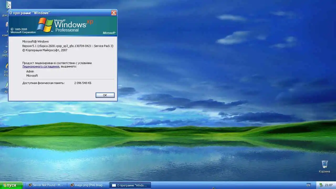Open the Корзина recycle bin icon
This screenshot has height=189, width=336.
coord(325,166)
